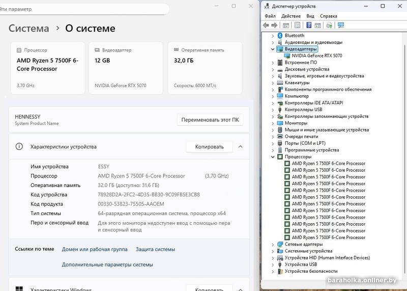Screen dimensions: 407x291
Task: Select the NVIDIA GeForce RTX 5070 device
Action: pyautogui.click(x=316, y=56)
